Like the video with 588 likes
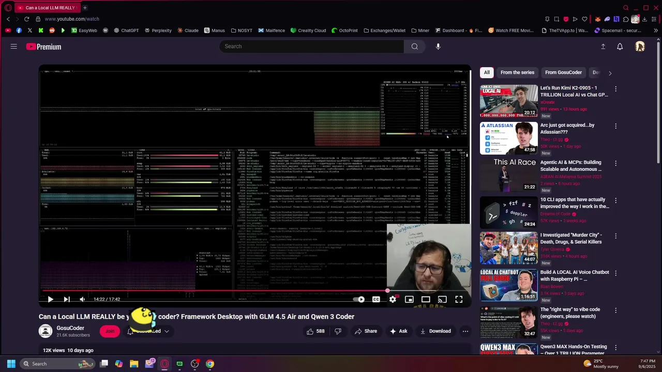662x372 pixels. coord(315,331)
